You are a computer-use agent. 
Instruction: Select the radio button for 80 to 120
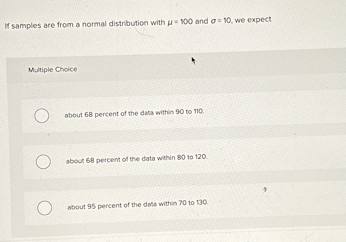[x=43, y=162]
